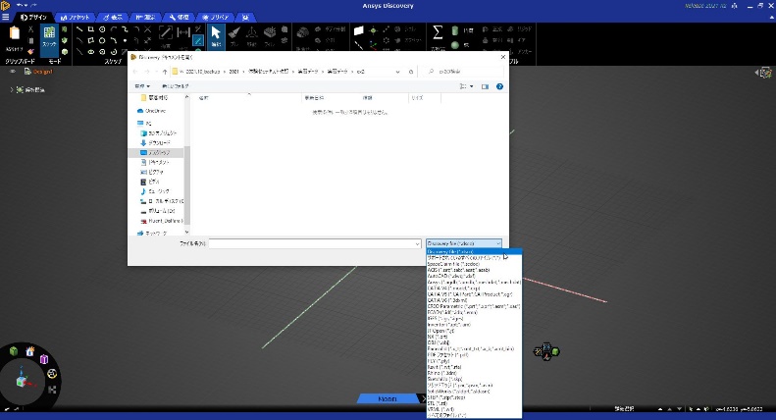Open the Prepare ribbon tab
776x420 pixels.
coord(215,17)
